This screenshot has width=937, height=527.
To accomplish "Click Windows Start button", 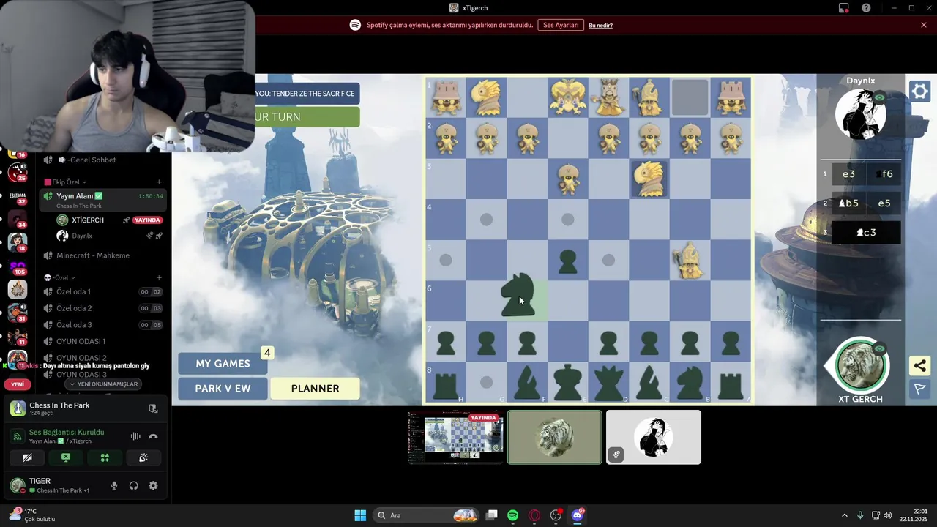I will pos(360,515).
